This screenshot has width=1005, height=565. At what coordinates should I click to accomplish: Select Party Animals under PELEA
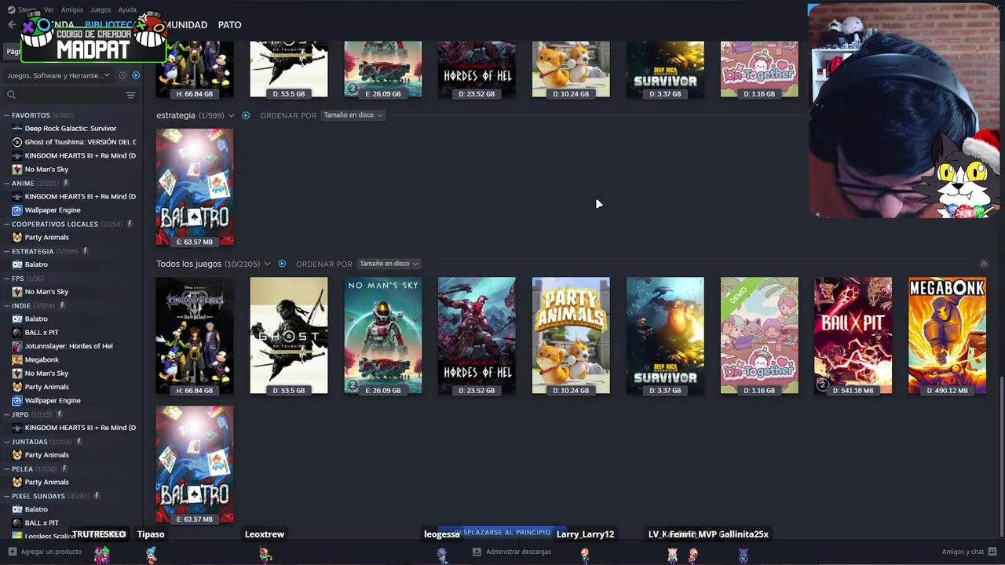click(46, 482)
